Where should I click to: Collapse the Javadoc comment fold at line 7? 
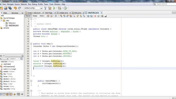coord(31,19)
